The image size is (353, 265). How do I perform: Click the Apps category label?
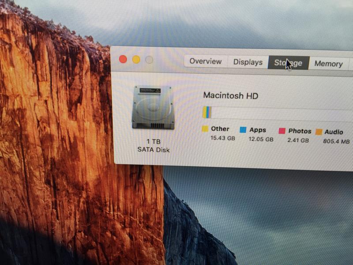pos(258,130)
